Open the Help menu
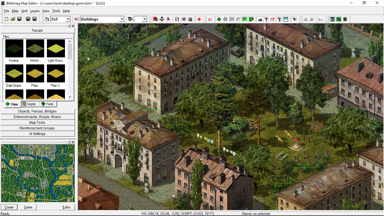Viewport: 384px width, 216px height. pos(66,11)
